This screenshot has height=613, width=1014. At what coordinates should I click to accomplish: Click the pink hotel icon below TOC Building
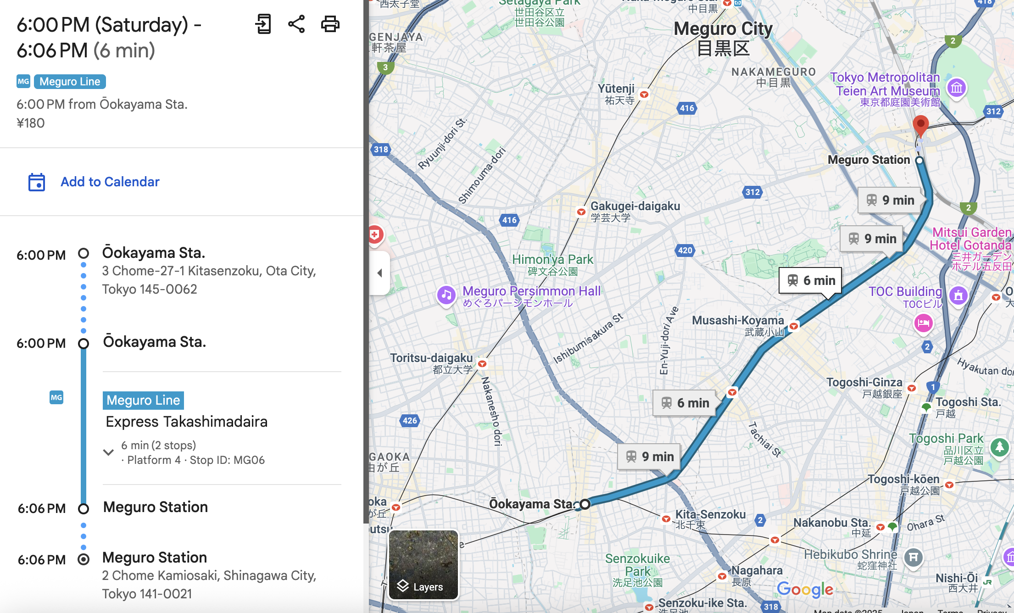coord(923,323)
